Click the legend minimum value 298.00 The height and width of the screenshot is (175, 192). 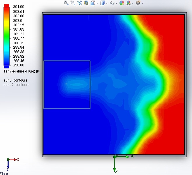click(x=19, y=65)
